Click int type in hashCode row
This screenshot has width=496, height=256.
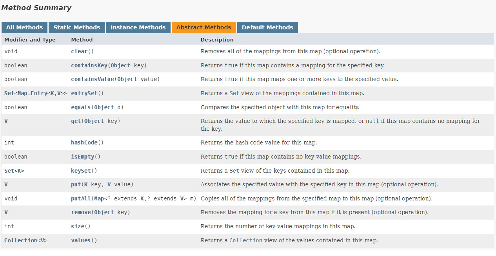point(9,142)
